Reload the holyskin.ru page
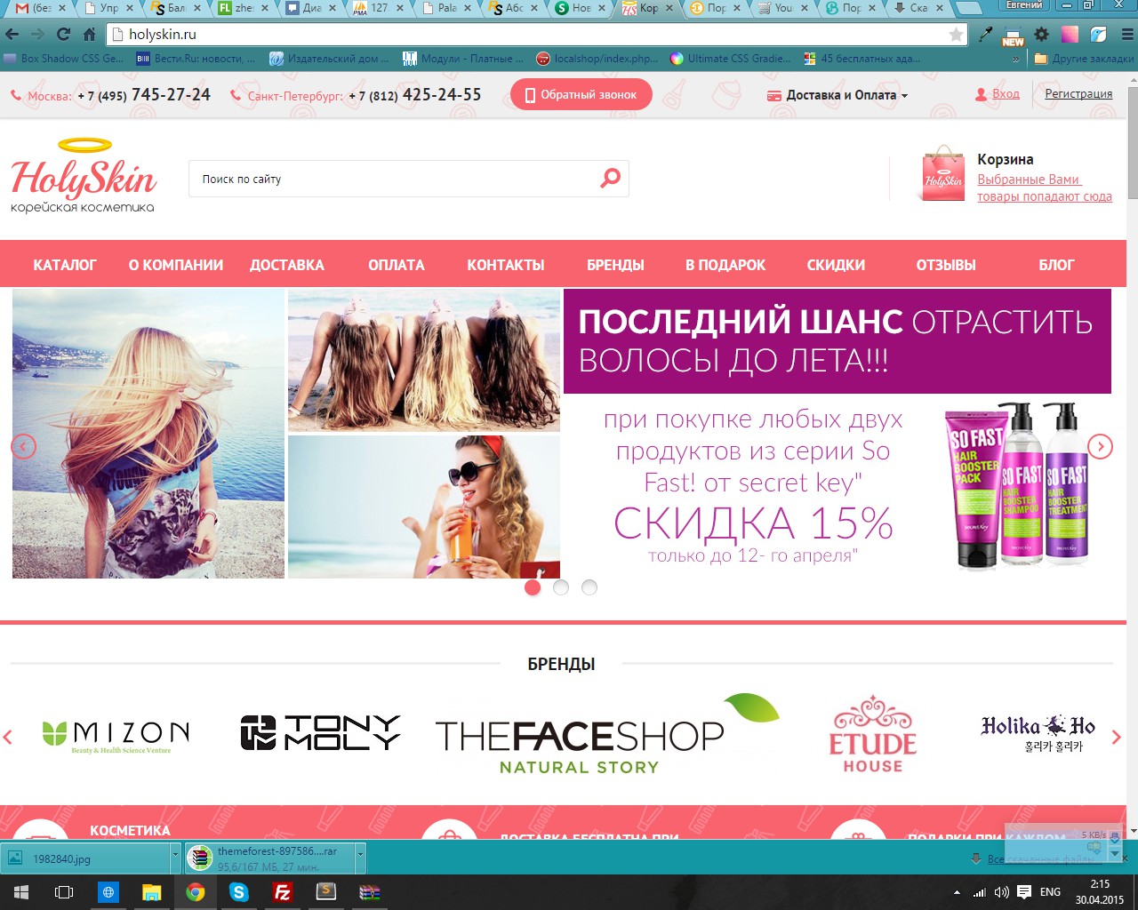The height and width of the screenshot is (910, 1138). [x=63, y=35]
